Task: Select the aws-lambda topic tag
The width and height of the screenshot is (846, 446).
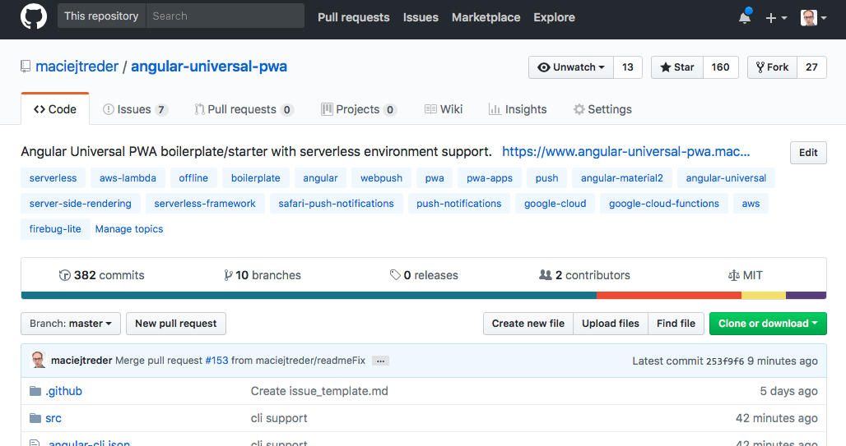Action: click(x=128, y=178)
